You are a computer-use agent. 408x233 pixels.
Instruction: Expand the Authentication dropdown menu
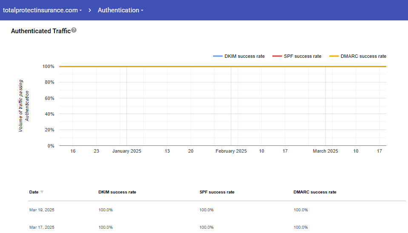(120, 10)
